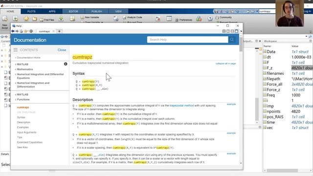Jump to Input Arguments in sidebar
The width and height of the screenshot is (313, 176).
point(26,132)
